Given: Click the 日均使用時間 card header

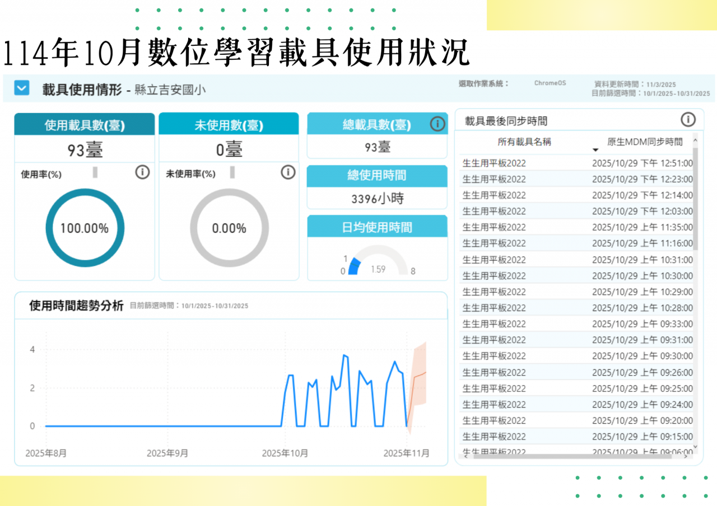Looking at the screenshot, I should coord(377,227).
